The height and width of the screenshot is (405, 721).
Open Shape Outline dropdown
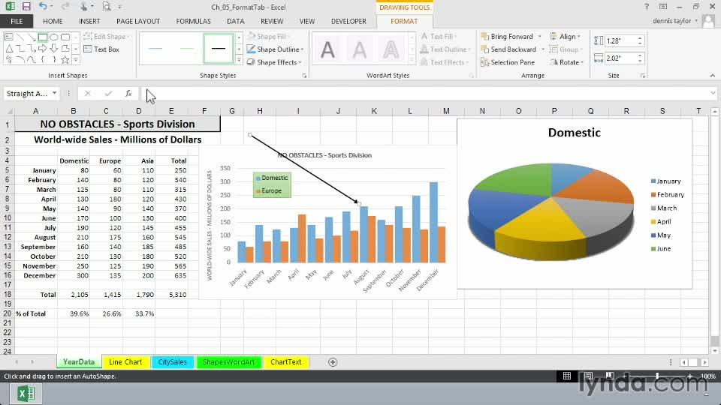pos(302,49)
